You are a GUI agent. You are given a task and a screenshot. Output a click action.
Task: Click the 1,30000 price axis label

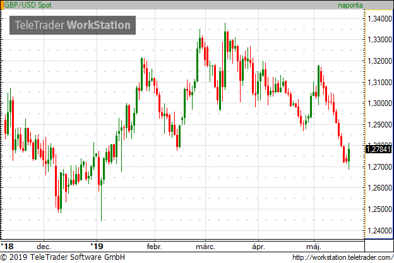coord(379,103)
